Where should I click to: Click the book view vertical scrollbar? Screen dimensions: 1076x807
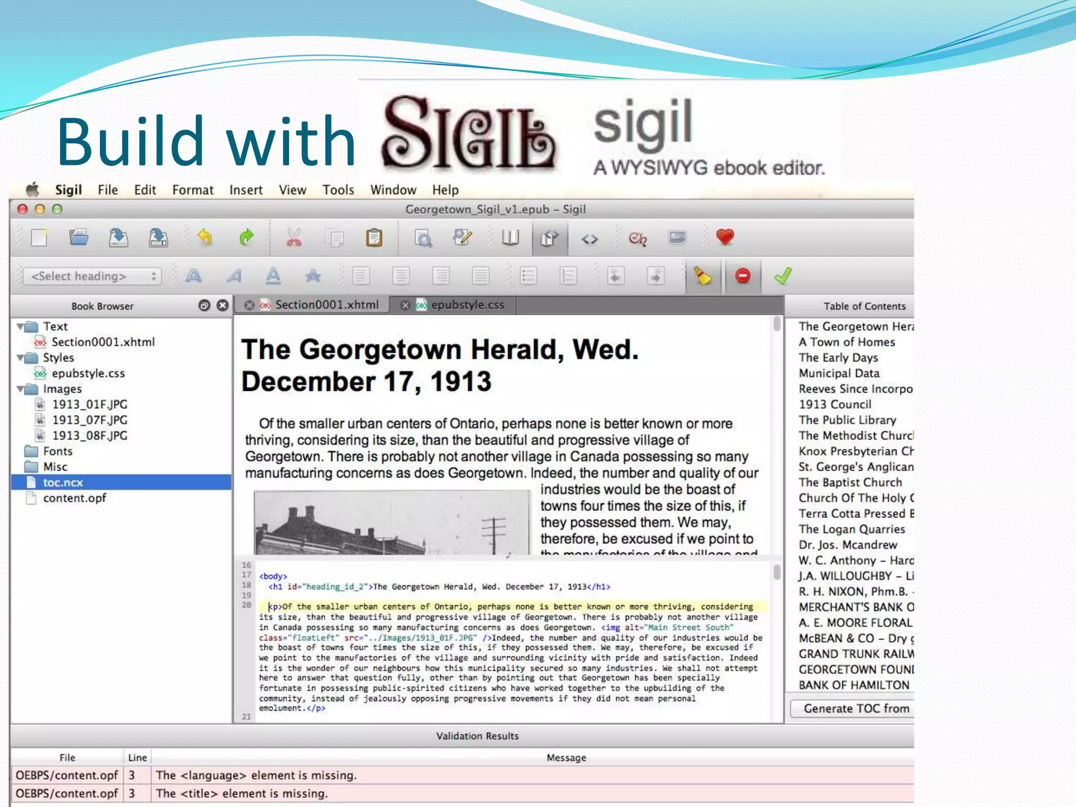[777, 324]
